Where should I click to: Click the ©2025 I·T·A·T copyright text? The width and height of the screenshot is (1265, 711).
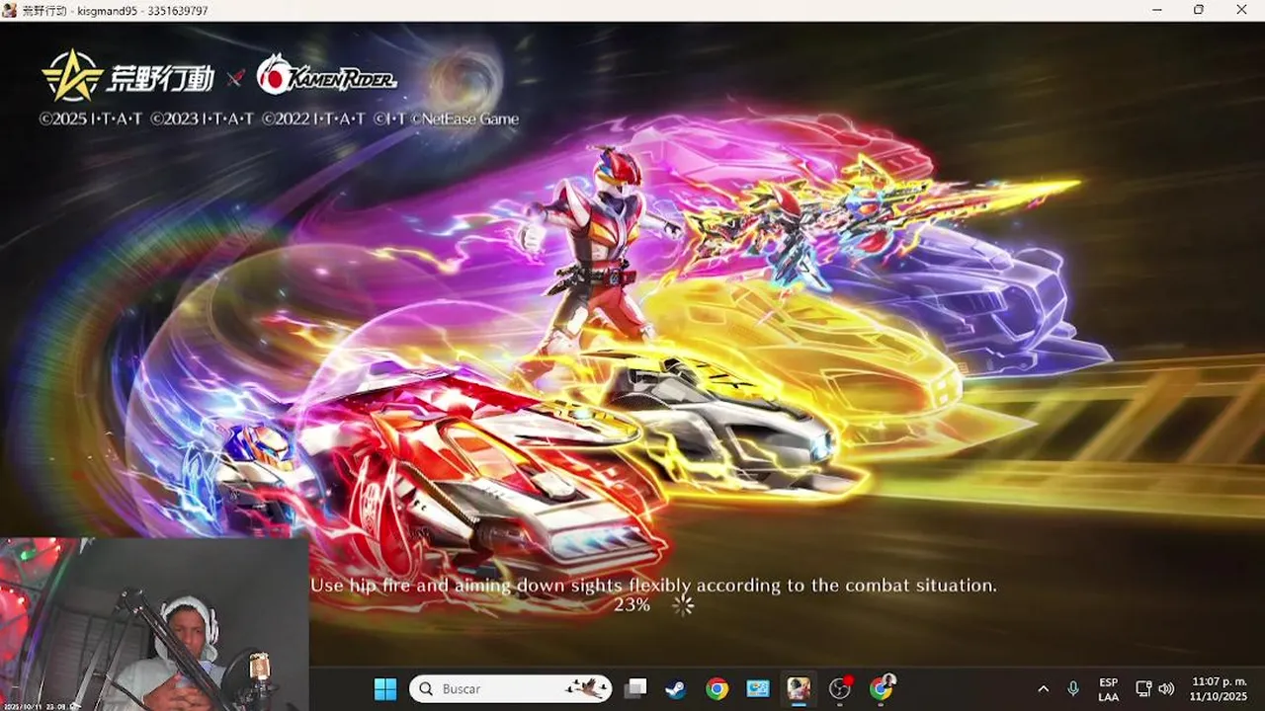91,119
